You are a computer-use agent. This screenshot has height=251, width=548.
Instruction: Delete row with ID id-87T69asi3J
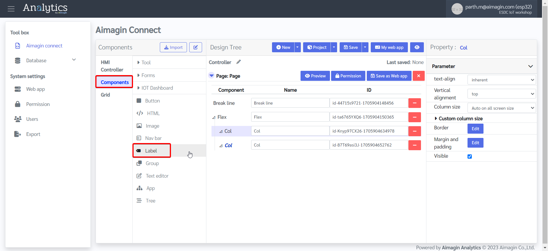[415, 145]
